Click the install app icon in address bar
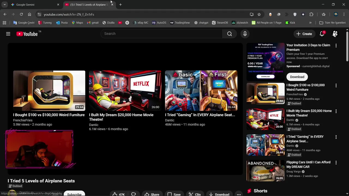Image resolution: width=349 pixels, height=196 pixels. pyautogui.click(x=252, y=14)
